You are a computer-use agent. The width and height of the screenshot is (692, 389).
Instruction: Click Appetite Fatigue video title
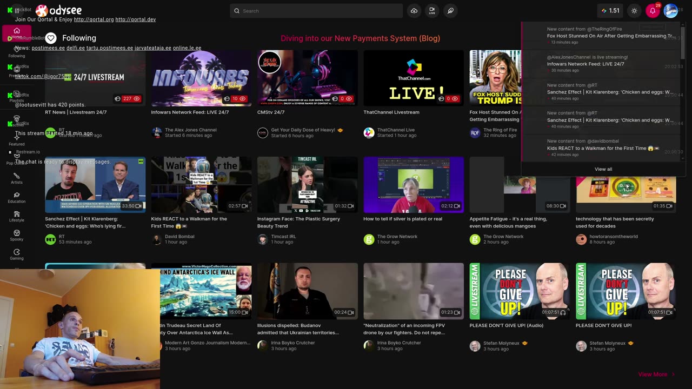[508, 222]
